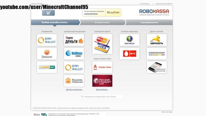Choose QIWI Wallet under electronic wallets

(74, 67)
